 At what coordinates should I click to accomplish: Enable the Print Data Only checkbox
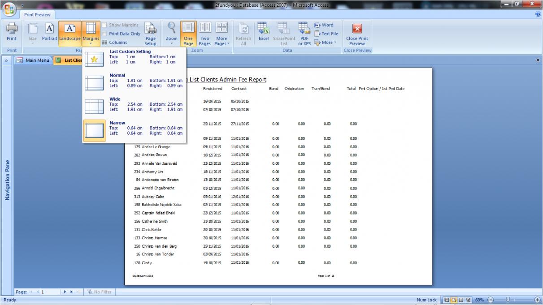pos(104,34)
